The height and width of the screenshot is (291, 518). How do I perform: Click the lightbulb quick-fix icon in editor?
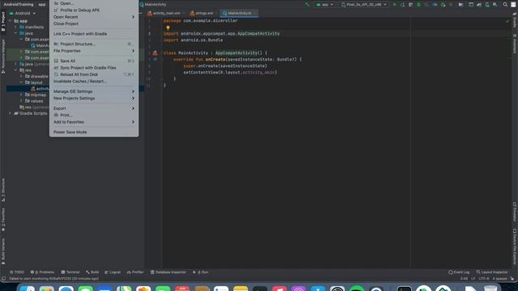[x=168, y=27]
